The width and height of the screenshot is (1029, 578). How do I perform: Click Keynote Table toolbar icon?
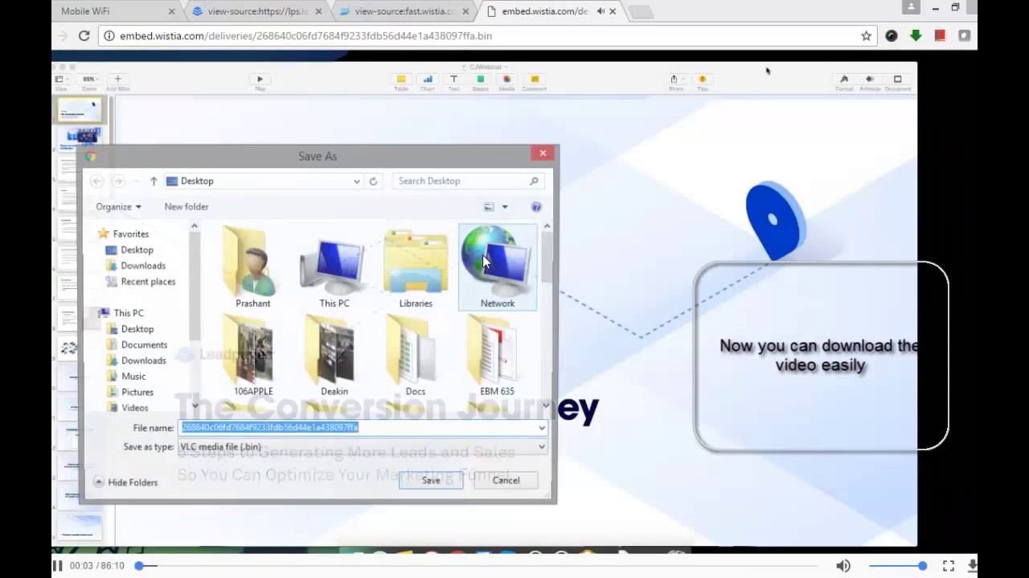[x=401, y=82]
